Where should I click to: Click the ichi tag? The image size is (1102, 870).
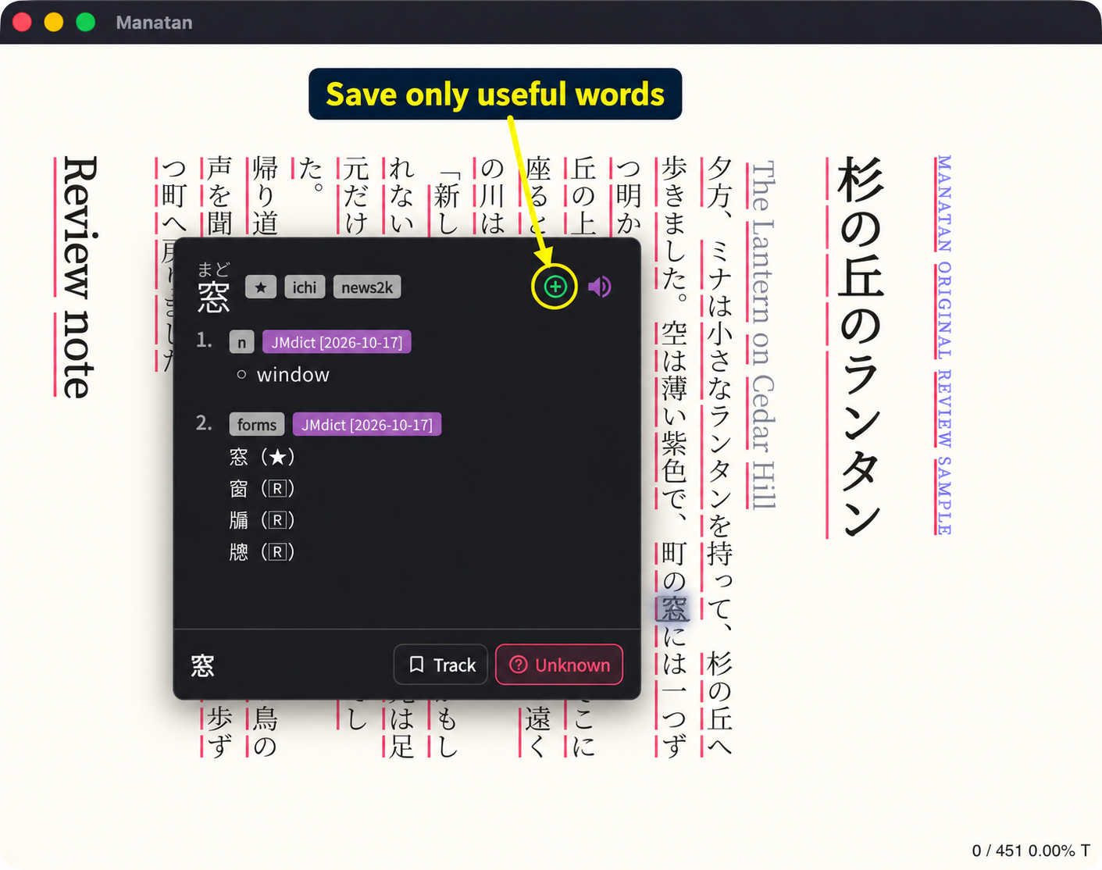[x=305, y=287]
